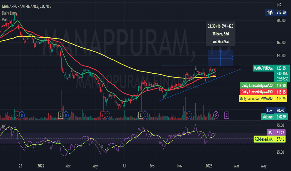Click the purple RSI 61.22 value label
The width and height of the screenshot is (291, 171).
click(276, 133)
